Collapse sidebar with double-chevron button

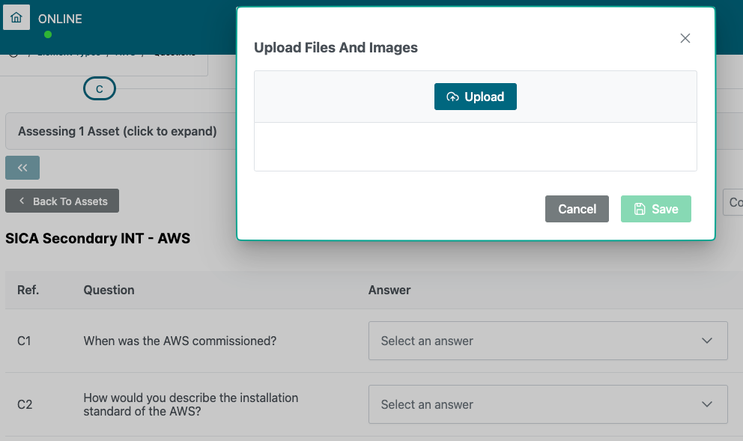tap(22, 168)
